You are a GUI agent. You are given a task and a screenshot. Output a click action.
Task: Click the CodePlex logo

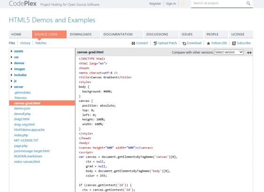coord(23,3)
